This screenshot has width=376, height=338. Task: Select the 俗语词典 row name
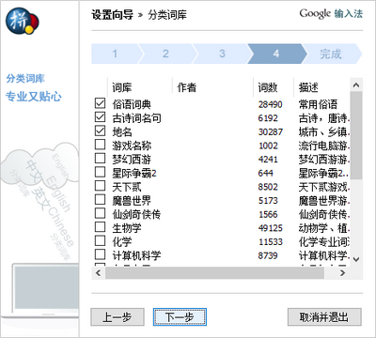[132, 104]
